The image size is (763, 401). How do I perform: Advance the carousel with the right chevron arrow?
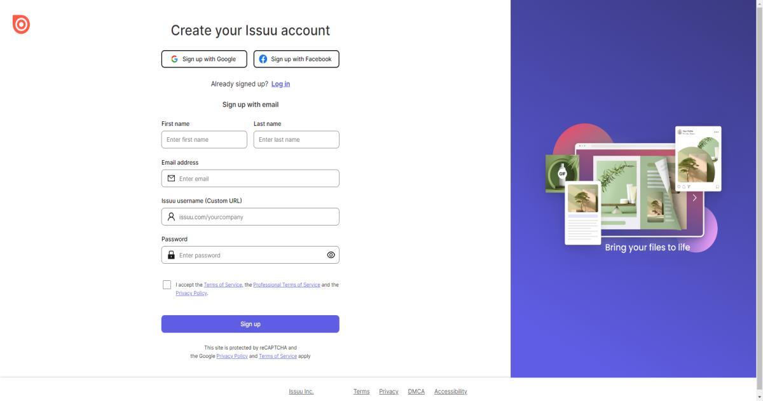click(x=694, y=198)
